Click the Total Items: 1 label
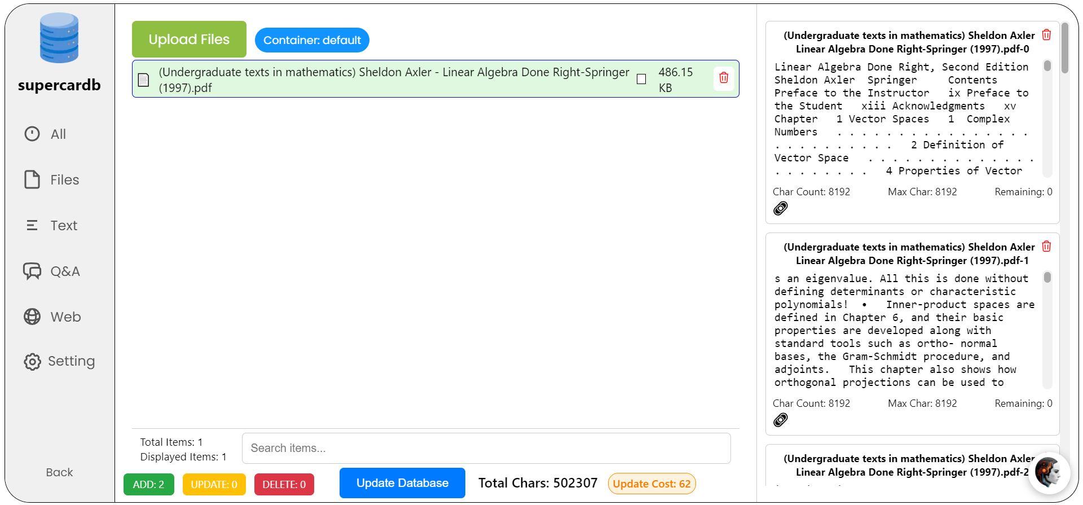Screen dimensions: 1083x505 click(x=171, y=442)
